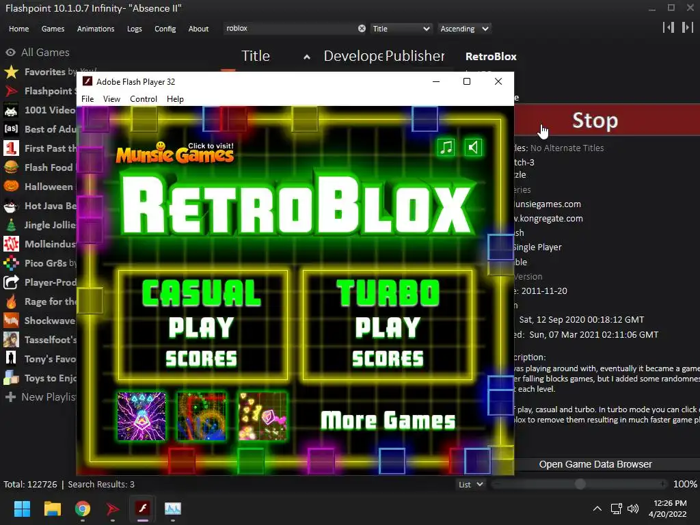Open the Ascending sort order dropdown
Screen dimensions: 700x525
coord(464,29)
